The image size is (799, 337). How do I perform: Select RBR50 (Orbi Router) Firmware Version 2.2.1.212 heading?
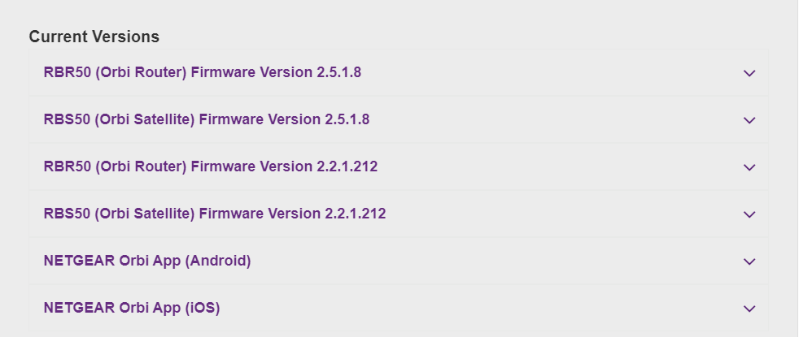[211, 166]
